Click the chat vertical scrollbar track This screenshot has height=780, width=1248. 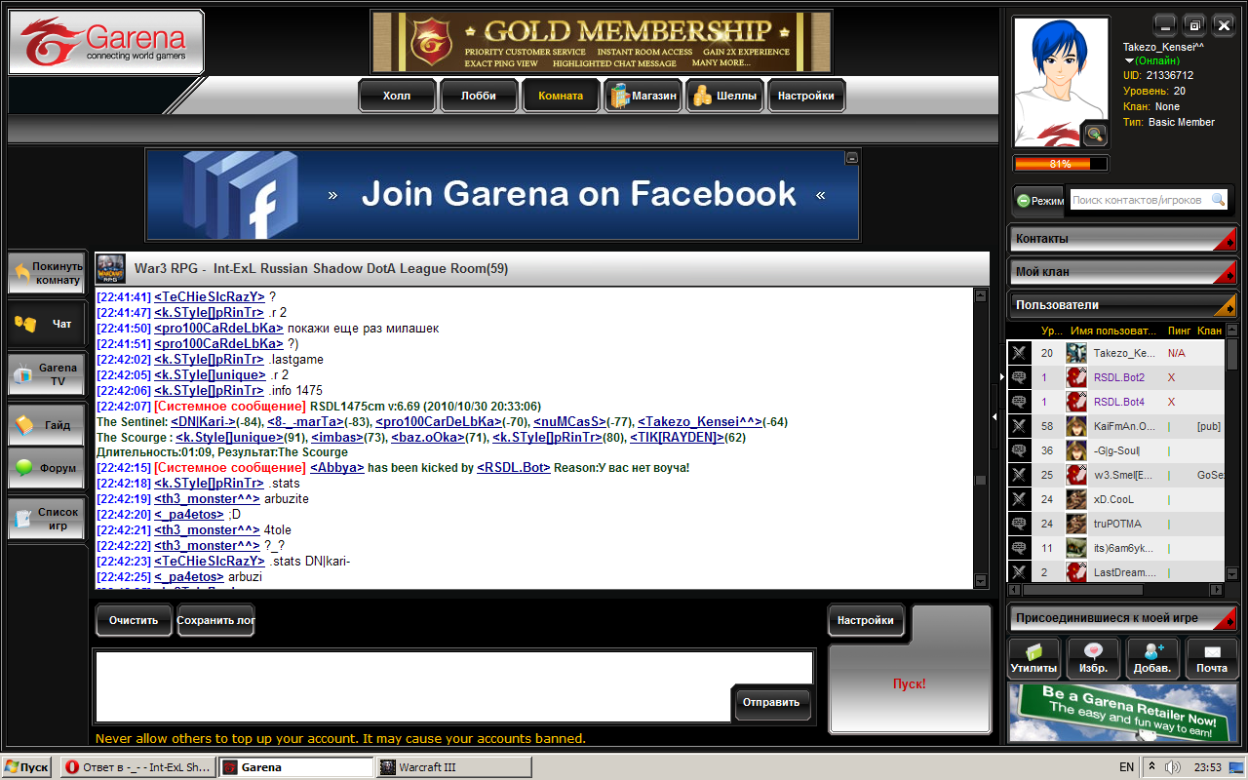[x=981, y=439]
